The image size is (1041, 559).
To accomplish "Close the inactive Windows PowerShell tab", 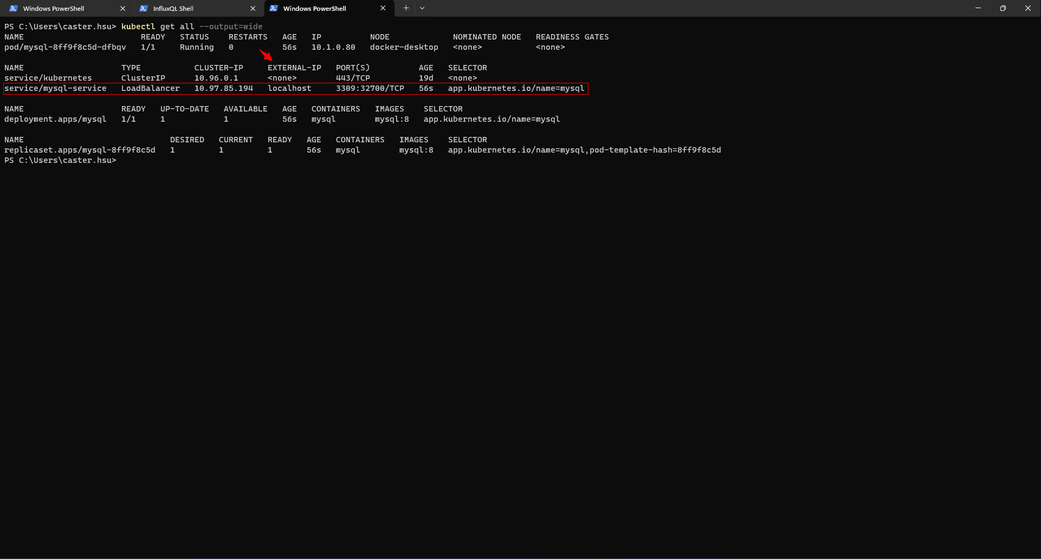I will click(122, 9).
